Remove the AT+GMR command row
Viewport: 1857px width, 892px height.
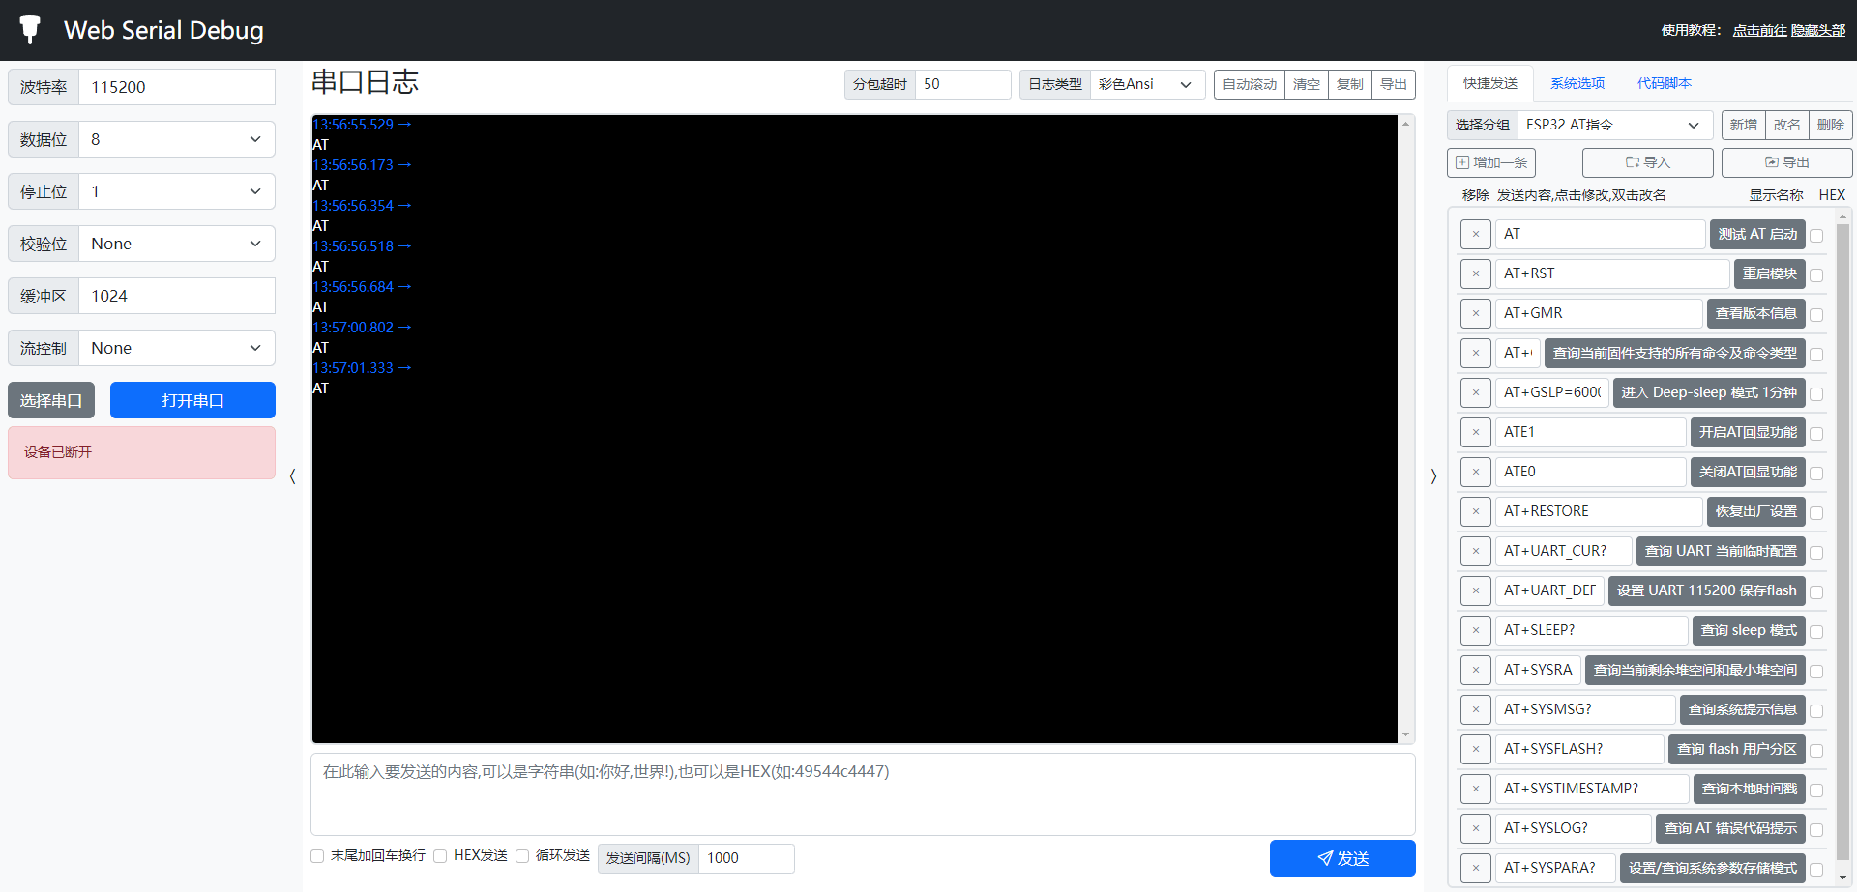pos(1475,314)
